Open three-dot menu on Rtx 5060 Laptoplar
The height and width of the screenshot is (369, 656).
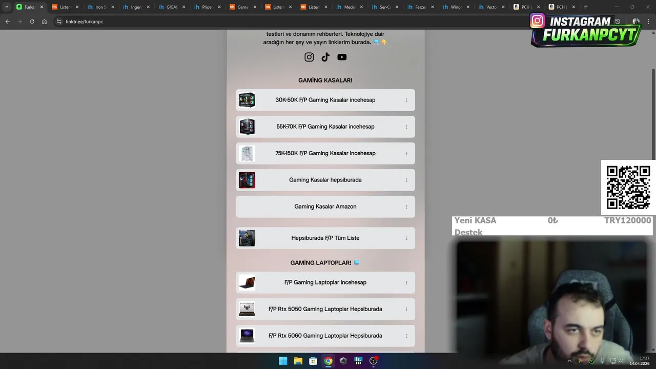(406, 336)
